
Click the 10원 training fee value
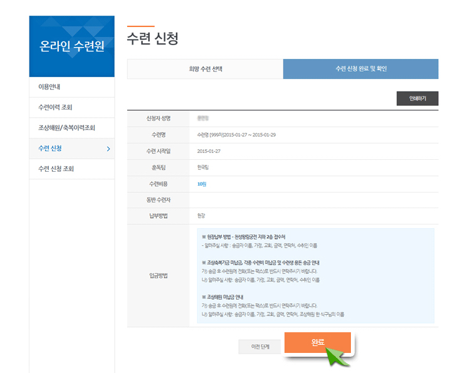[202, 184]
